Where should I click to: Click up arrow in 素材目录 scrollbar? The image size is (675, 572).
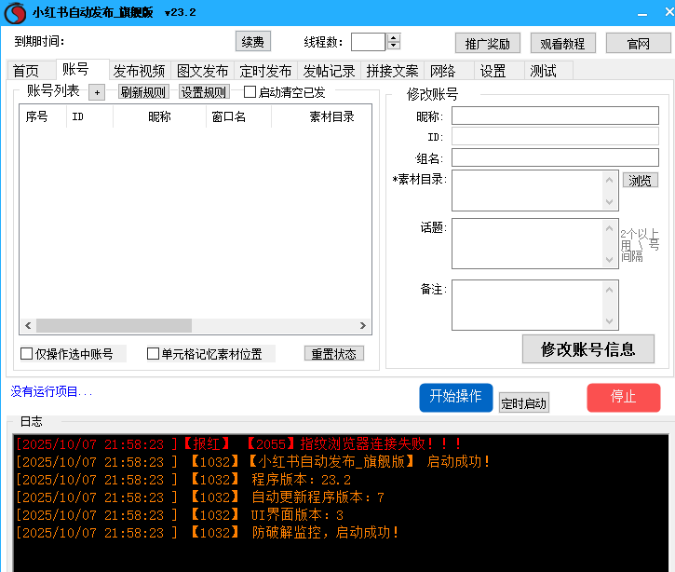(x=609, y=180)
